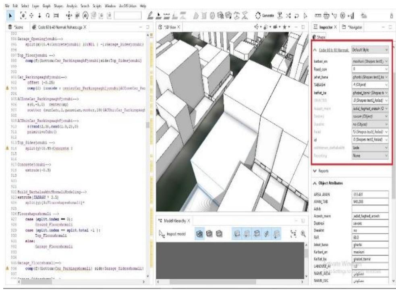396x291 pixels.
Task: Click the ARSA_AYAN value field
Action: point(369,193)
